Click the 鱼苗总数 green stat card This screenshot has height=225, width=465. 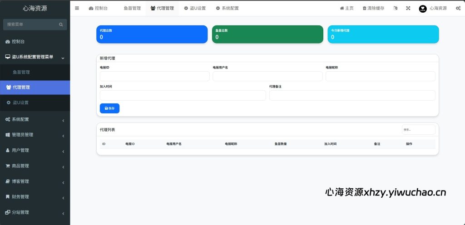(x=267, y=34)
